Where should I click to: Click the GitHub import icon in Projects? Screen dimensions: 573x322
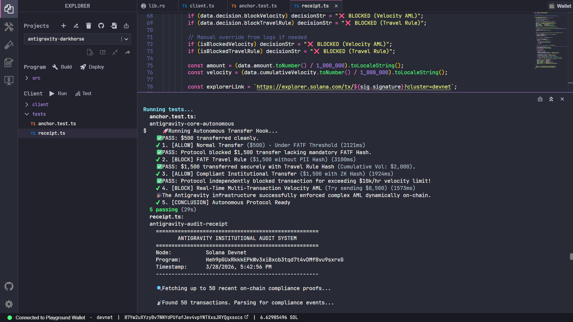[101, 26]
